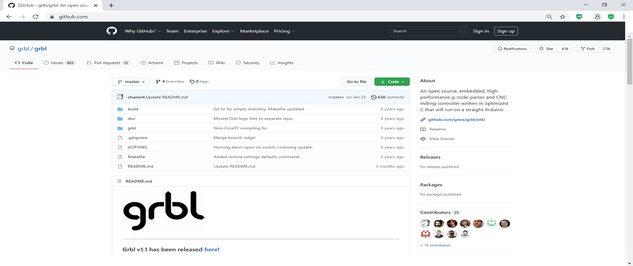Image resolution: width=633 pixels, height=266 pixels.
Task: Open the README.md file row
Action: click(261, 167)
